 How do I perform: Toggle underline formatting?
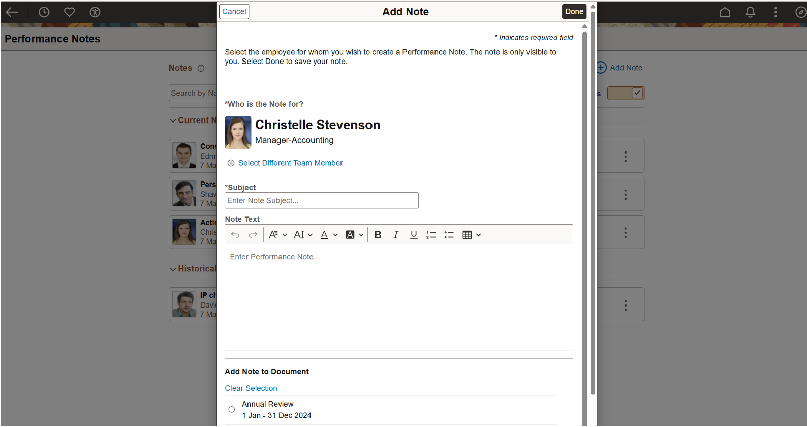click(x=414, y=235)
